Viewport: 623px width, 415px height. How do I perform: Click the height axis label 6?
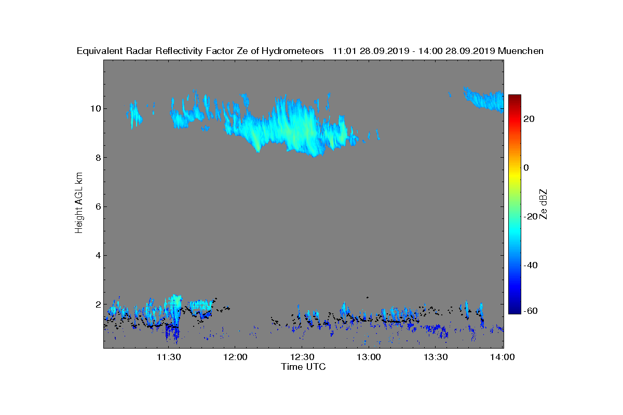97,206
